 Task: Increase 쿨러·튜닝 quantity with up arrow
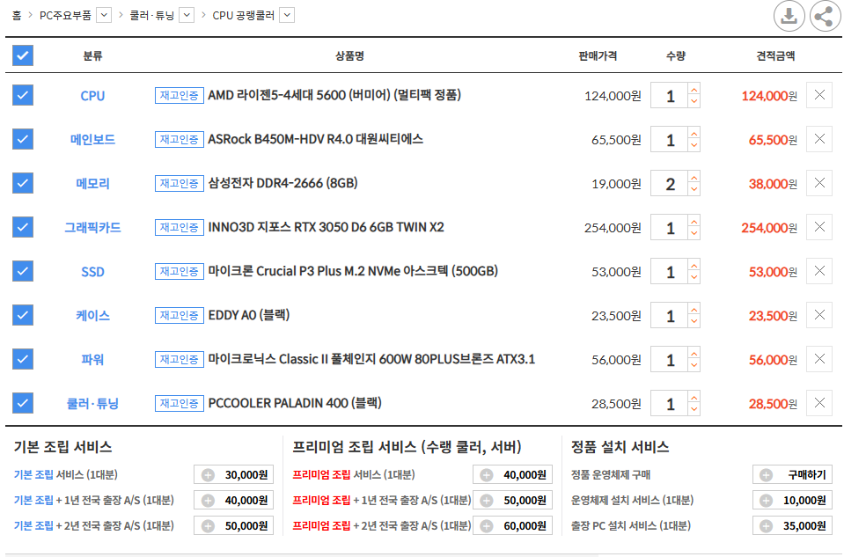pyautogui.click(x=694, y=398)
